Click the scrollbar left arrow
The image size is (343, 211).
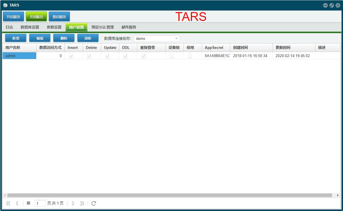[5, 195]
